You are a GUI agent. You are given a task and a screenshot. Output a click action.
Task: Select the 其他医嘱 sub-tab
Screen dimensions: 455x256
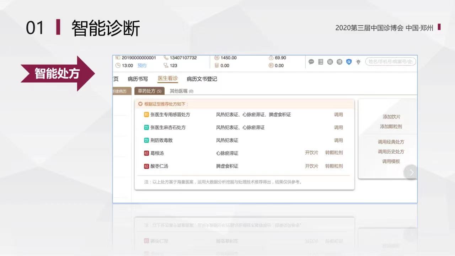coord(181,91)
